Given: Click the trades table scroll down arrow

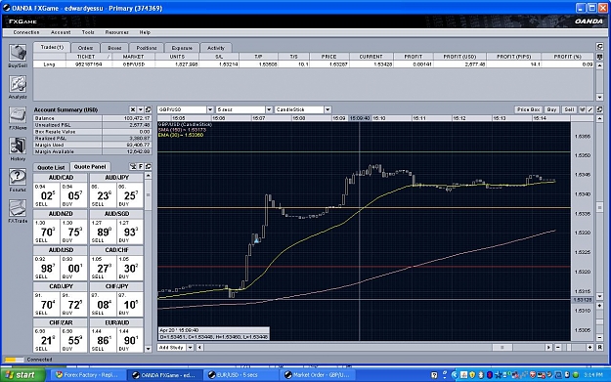Looking at the screenshot, I should (600, 98).
